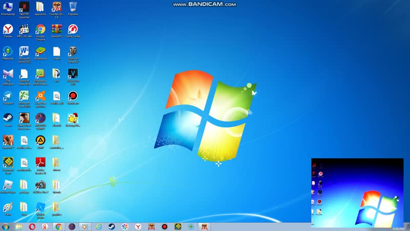This screenshot has width=410, height=231.
Task: Select the Roblox Studio desktop shortcut
Action: [x=40, y=210]
